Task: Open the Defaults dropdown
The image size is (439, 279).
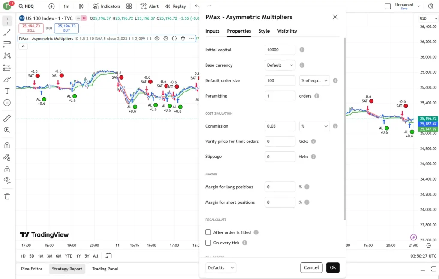Action: [x=221, y=267]
